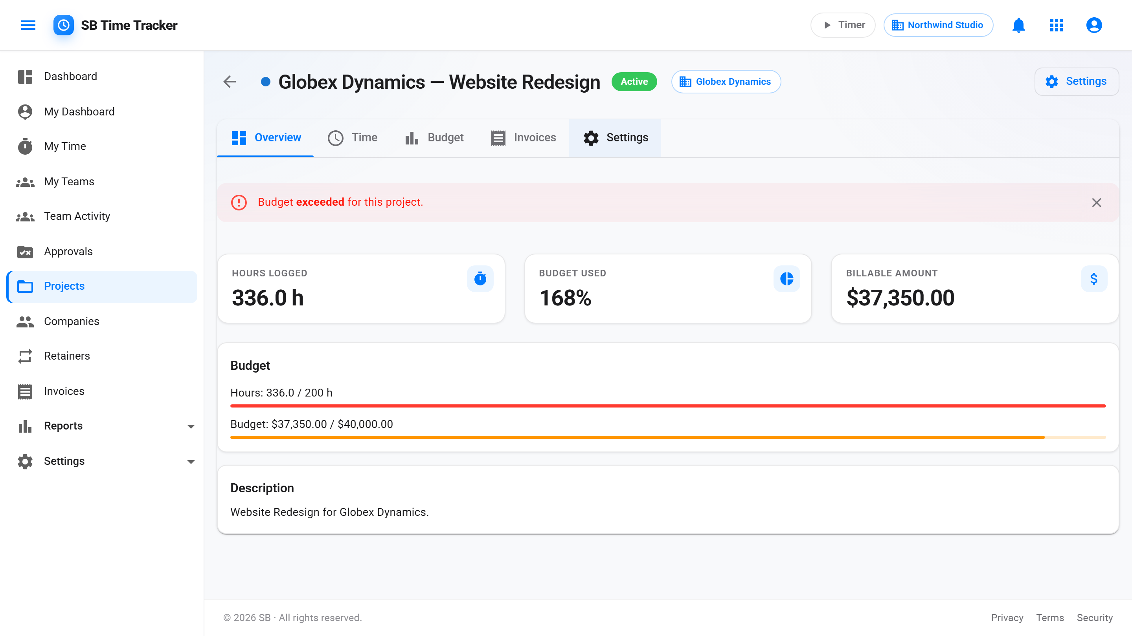Click the Budget Used pie icon
The height and width of the screenshot is (636, 1132).
pyautogui.click(x=787, y=278)
